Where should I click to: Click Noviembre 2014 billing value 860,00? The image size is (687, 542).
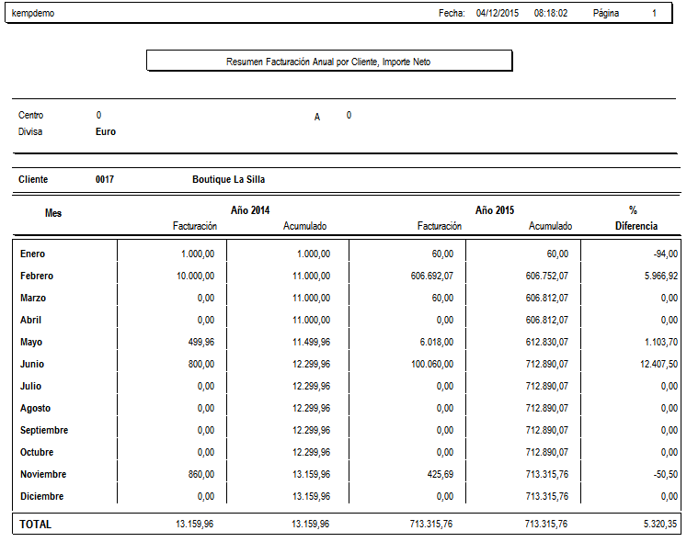point(201,475)
